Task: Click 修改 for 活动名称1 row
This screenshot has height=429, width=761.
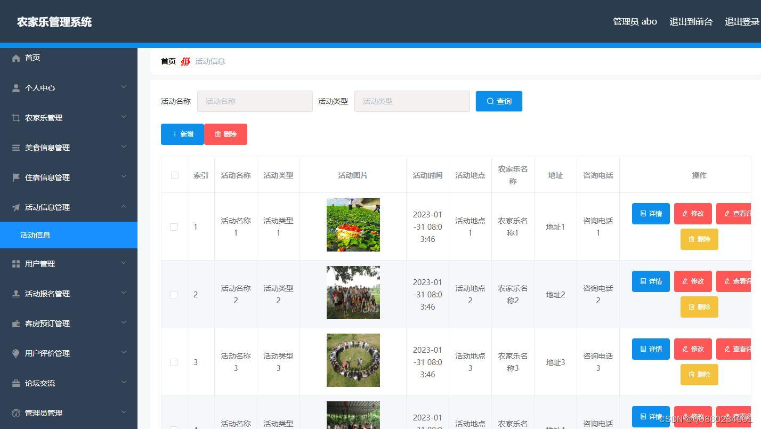Action: pos(693,214)
